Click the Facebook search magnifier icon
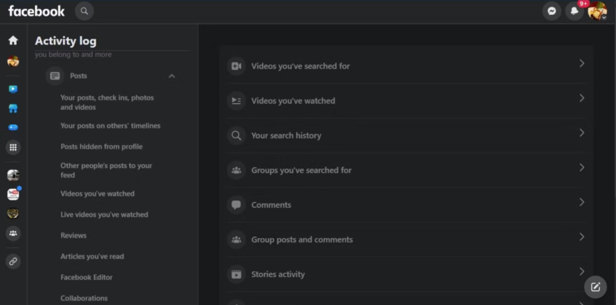The width and height of the screenshot is (616, 305). tap(84, 11)
